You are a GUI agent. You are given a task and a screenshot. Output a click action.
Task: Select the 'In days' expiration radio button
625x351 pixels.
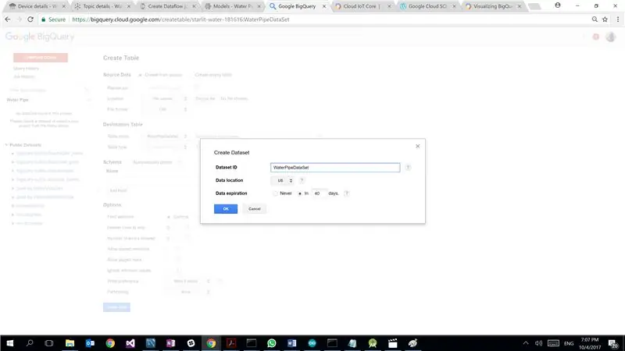[300, 193]
